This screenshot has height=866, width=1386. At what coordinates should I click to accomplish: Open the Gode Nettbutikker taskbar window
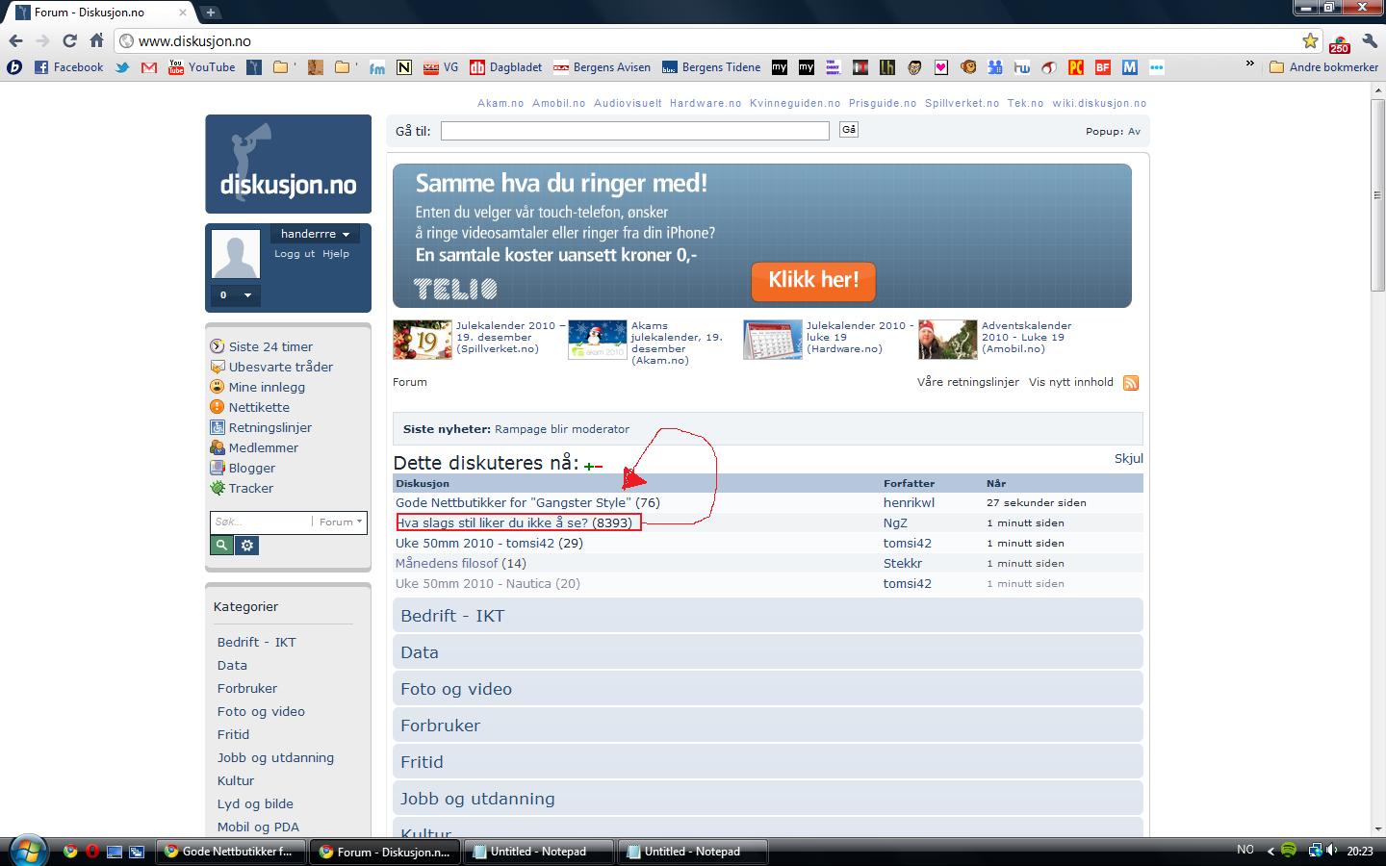click(x=229, y=852)
